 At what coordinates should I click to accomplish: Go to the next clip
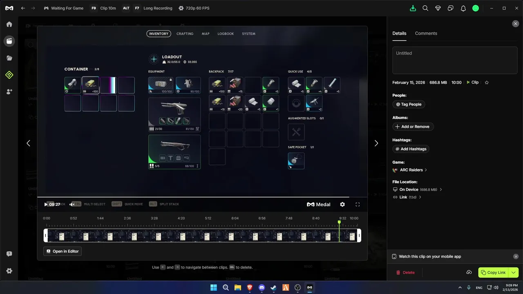pos(376,143)
